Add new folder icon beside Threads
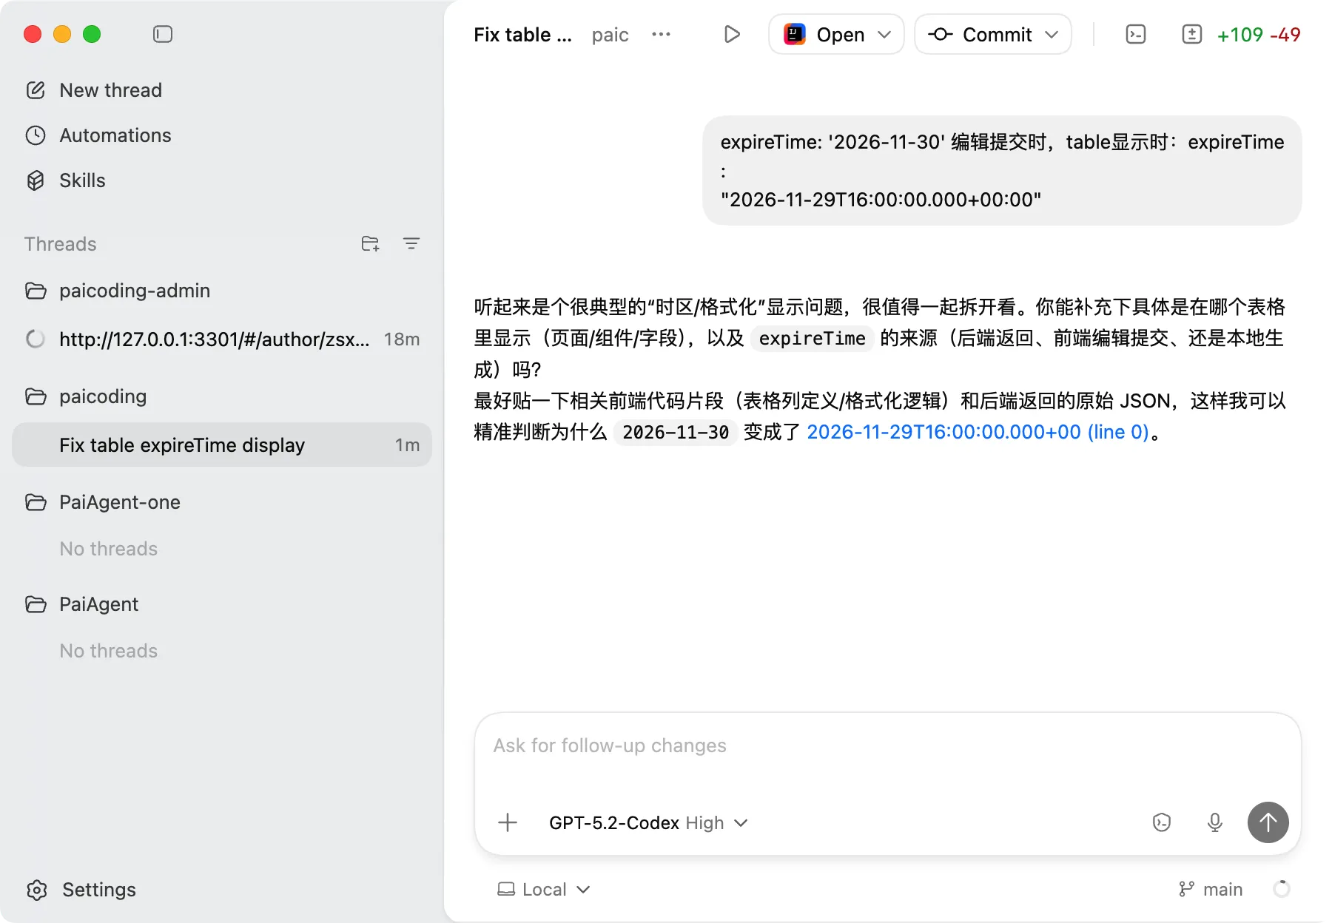Viewport: 1332px width, 923px height. (x=371, y=243)
